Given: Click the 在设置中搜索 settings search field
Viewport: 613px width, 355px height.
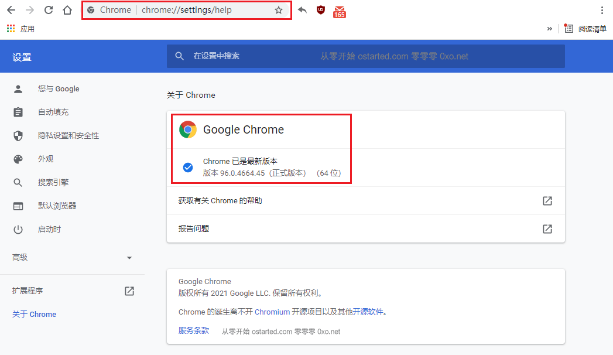Looking at the screenshot, I should (x=365, y=56).
